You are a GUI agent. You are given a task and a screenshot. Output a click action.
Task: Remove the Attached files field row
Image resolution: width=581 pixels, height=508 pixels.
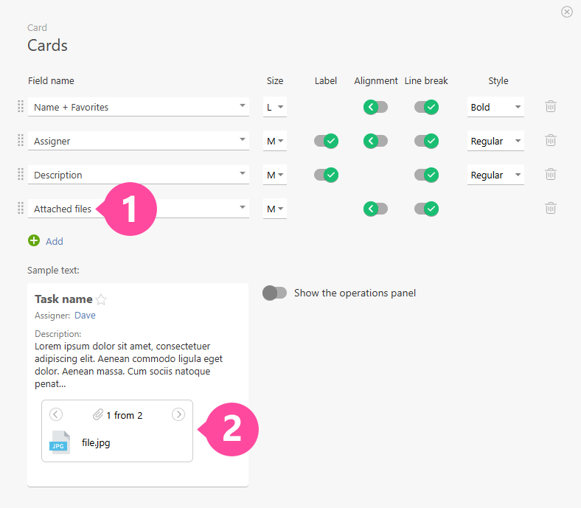pos(550,208)
